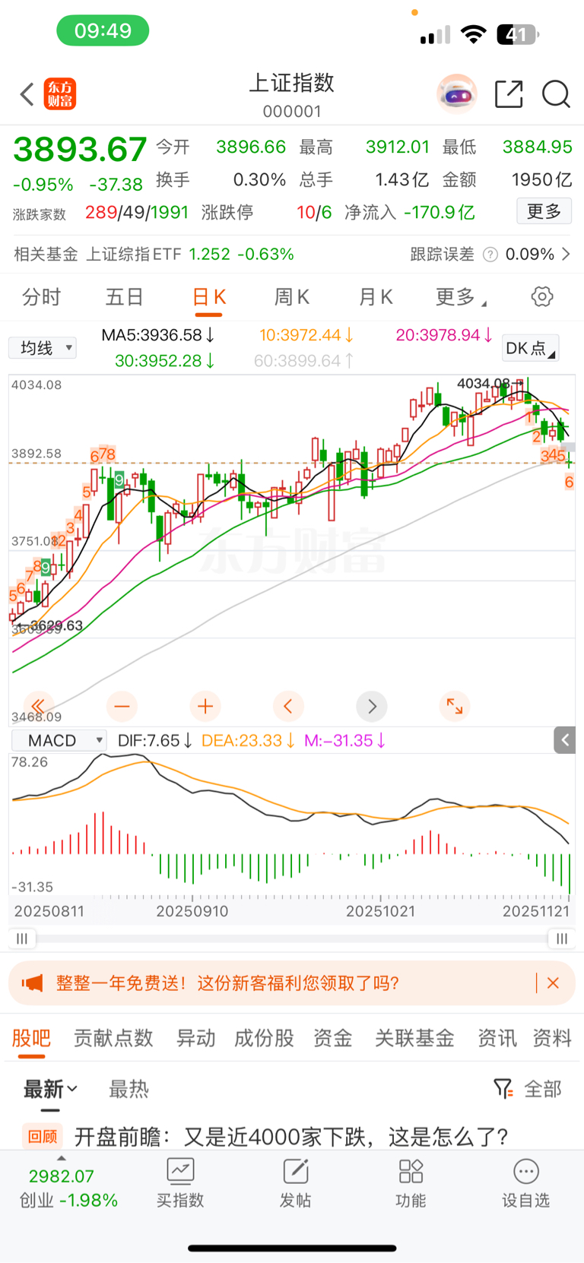Select the 月K chart tab
This screenshot has height=1263, width=584.
click(x=376, y=297)
